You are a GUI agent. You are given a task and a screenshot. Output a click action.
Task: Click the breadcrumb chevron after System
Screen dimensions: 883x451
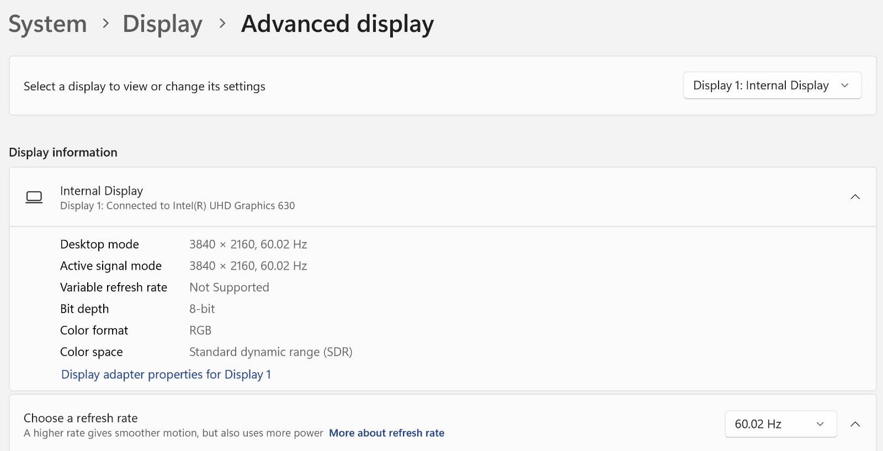tap(105, 24)
